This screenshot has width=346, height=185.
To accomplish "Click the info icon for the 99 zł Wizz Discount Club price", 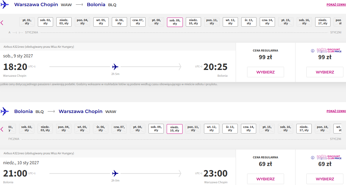I will tap(313, 51).
